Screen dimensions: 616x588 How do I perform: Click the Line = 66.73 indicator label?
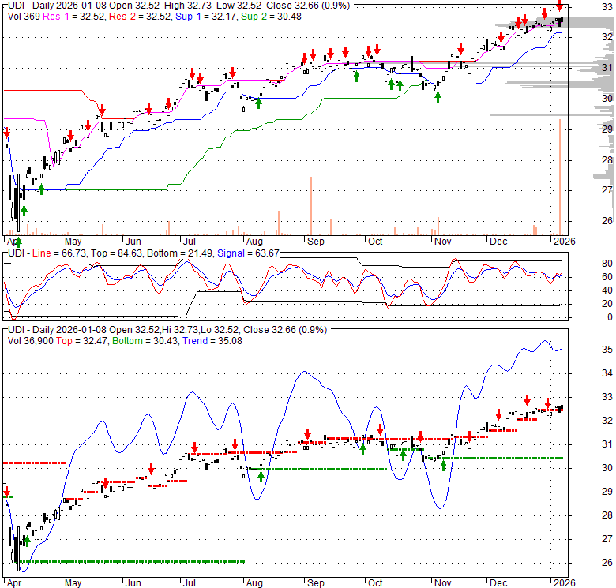click(73, 251)
